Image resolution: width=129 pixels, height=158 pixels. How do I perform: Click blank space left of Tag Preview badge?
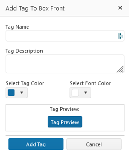point(27,122)
